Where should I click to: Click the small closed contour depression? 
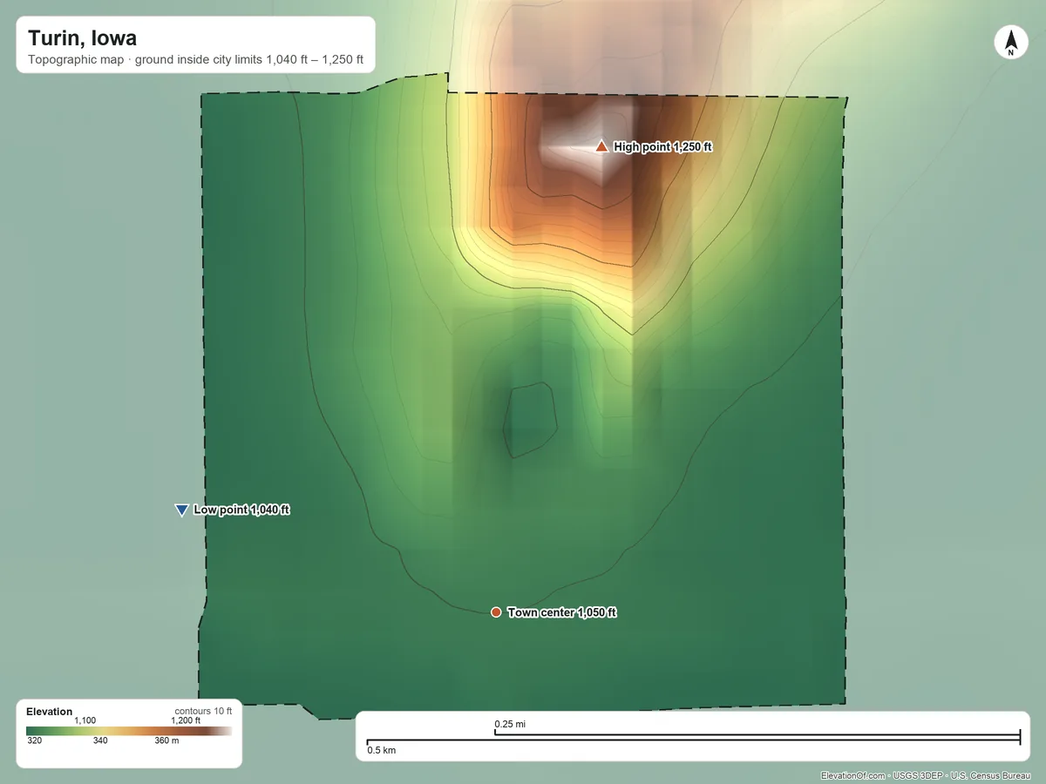[x=530, y=421]
